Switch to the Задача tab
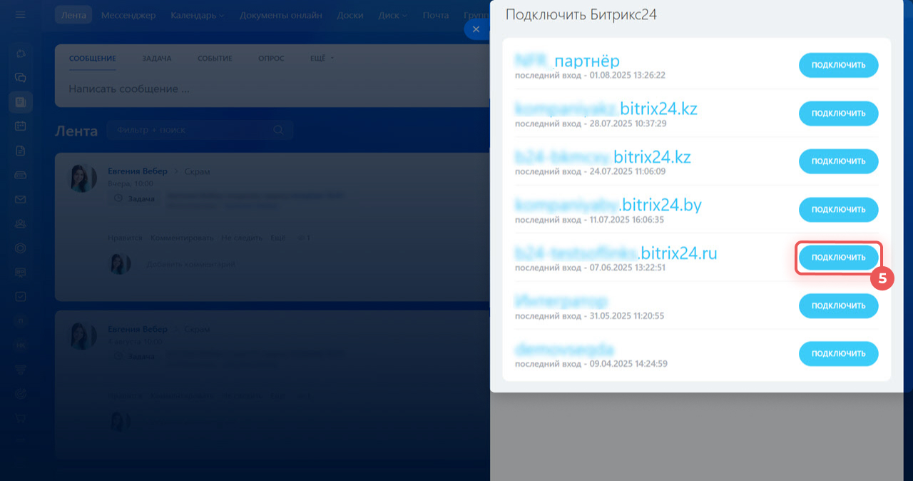The width and height of the screenshot is (913, 481). click(157, 59)
